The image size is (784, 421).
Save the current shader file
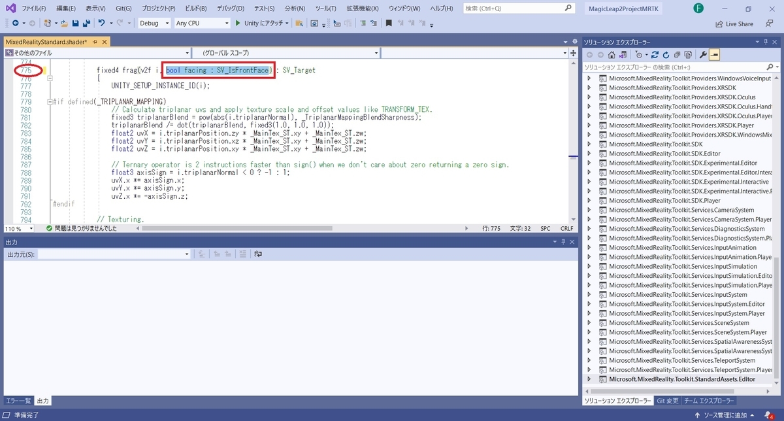point(76,23)
